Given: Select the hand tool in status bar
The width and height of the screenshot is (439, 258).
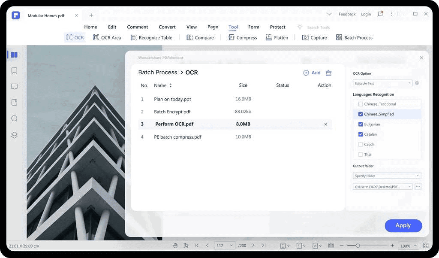Looking at the screenshot, I should point(175,246).
